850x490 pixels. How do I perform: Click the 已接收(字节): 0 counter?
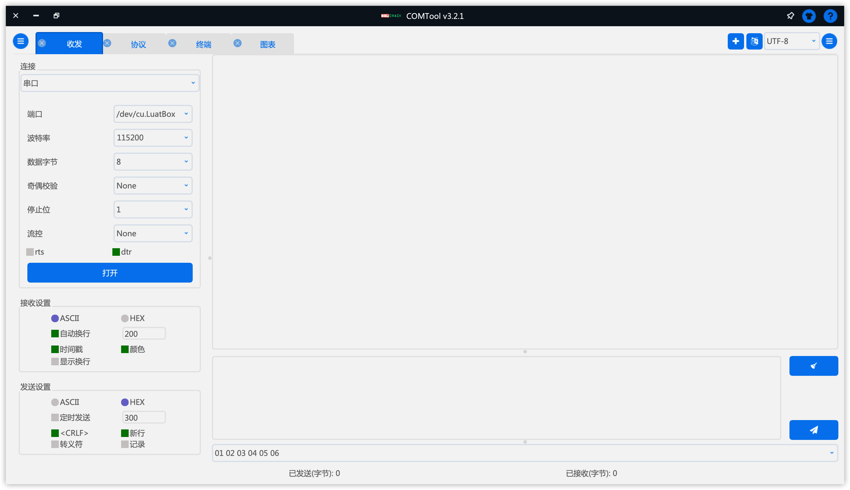point(592,473)
